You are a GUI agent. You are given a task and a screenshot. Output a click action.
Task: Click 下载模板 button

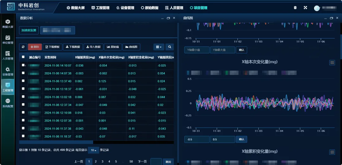click(x=53, y=47)
